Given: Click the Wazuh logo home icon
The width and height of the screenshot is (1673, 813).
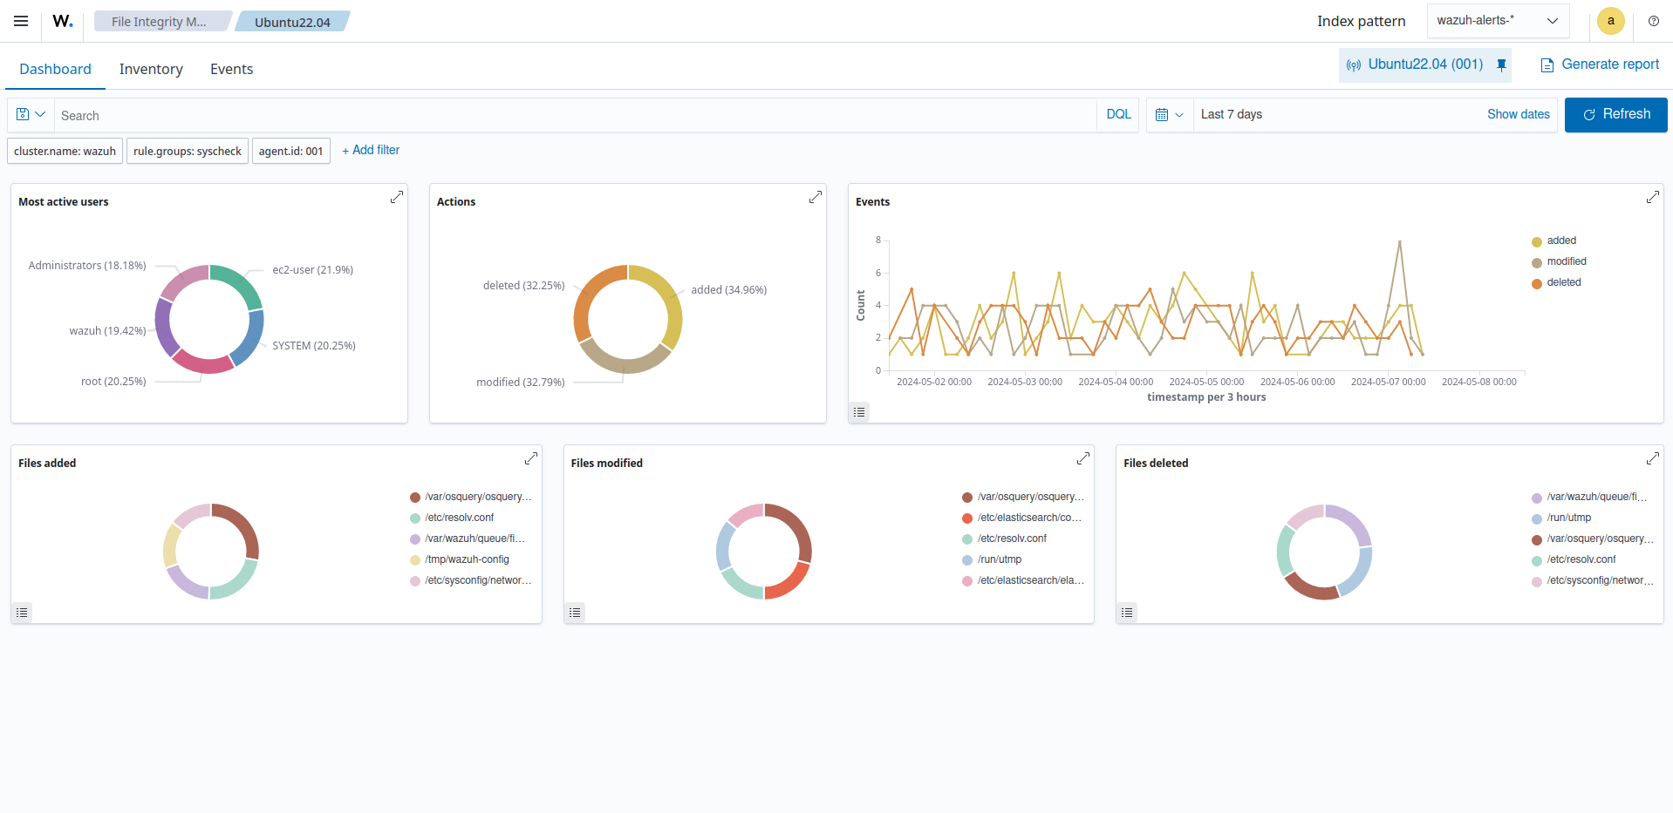Looking at the screenshot, I should tap(63, 21).
